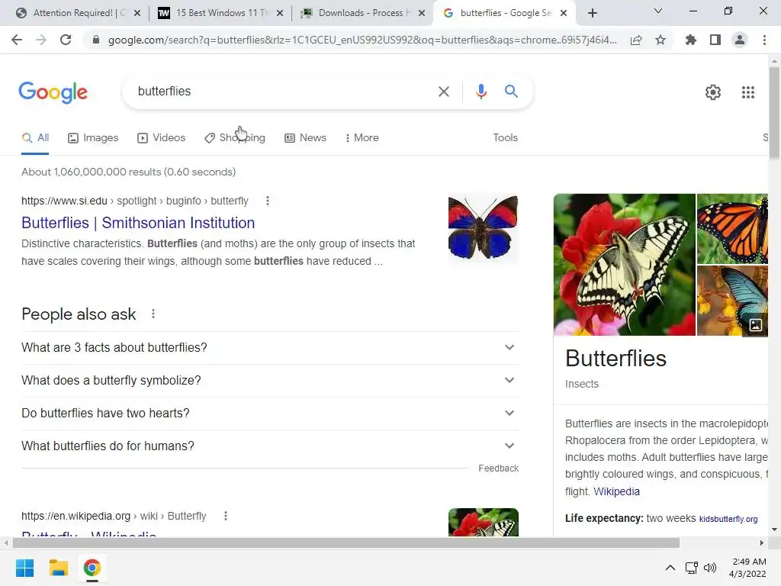The width and height of the screenshot is (781, 586).
Task: Switch to the Images results tab
Action: [x=93, y=137]
